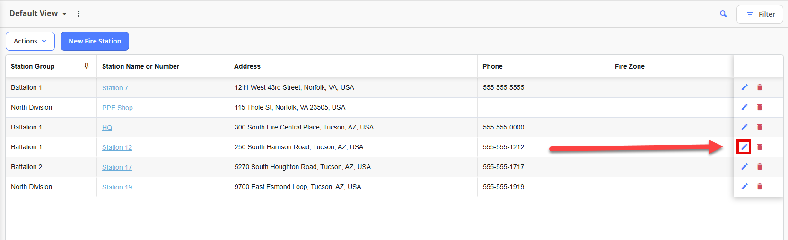Open the Station 7 link
This screenshot has width=788, height=240.
[115, 88]
